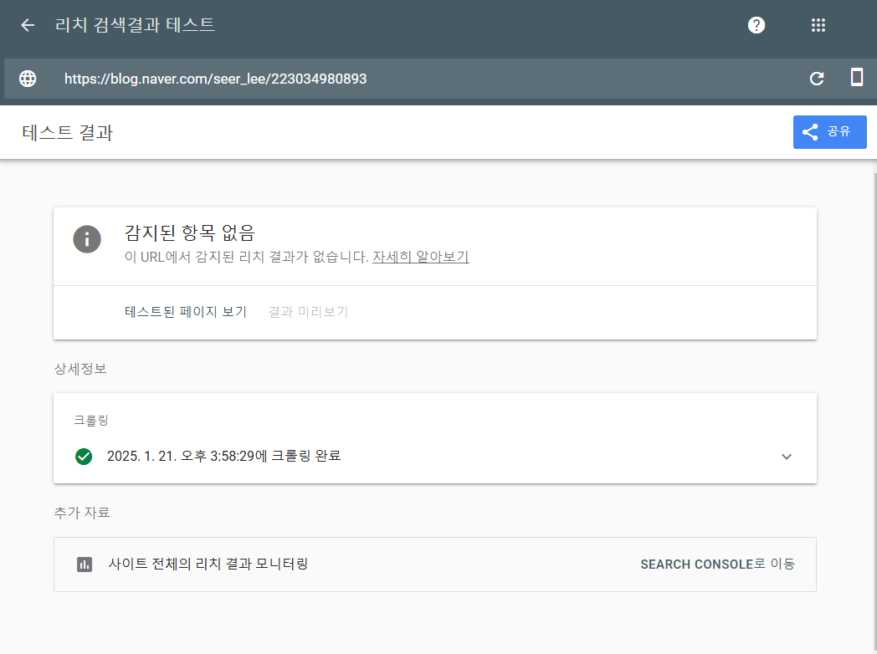Click the 상세정보 section label

[x=80, y=369]
